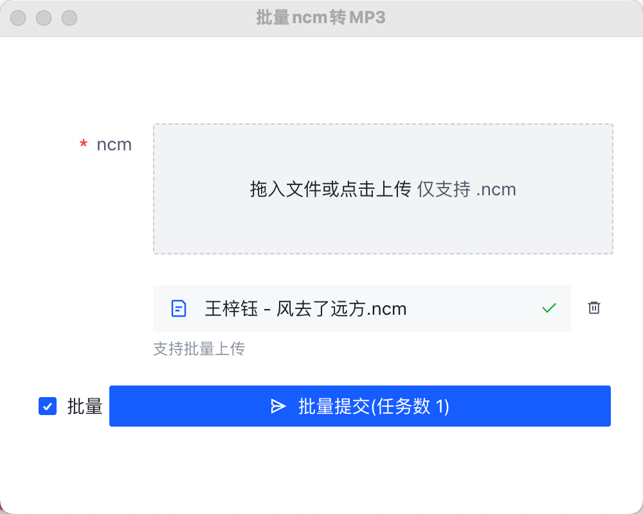Click the red required asterisk beside ncm
The height and width of the screenshot is (514, 643).
83,145
